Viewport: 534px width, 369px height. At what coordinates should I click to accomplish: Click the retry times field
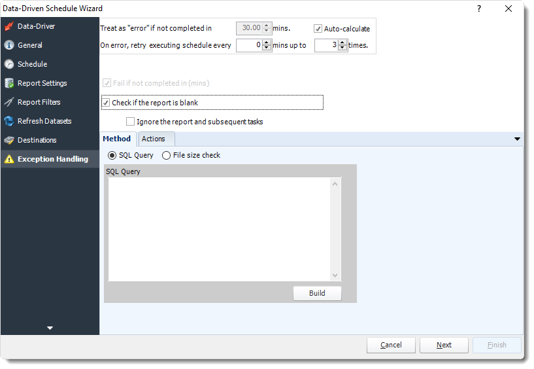(326, 45)
